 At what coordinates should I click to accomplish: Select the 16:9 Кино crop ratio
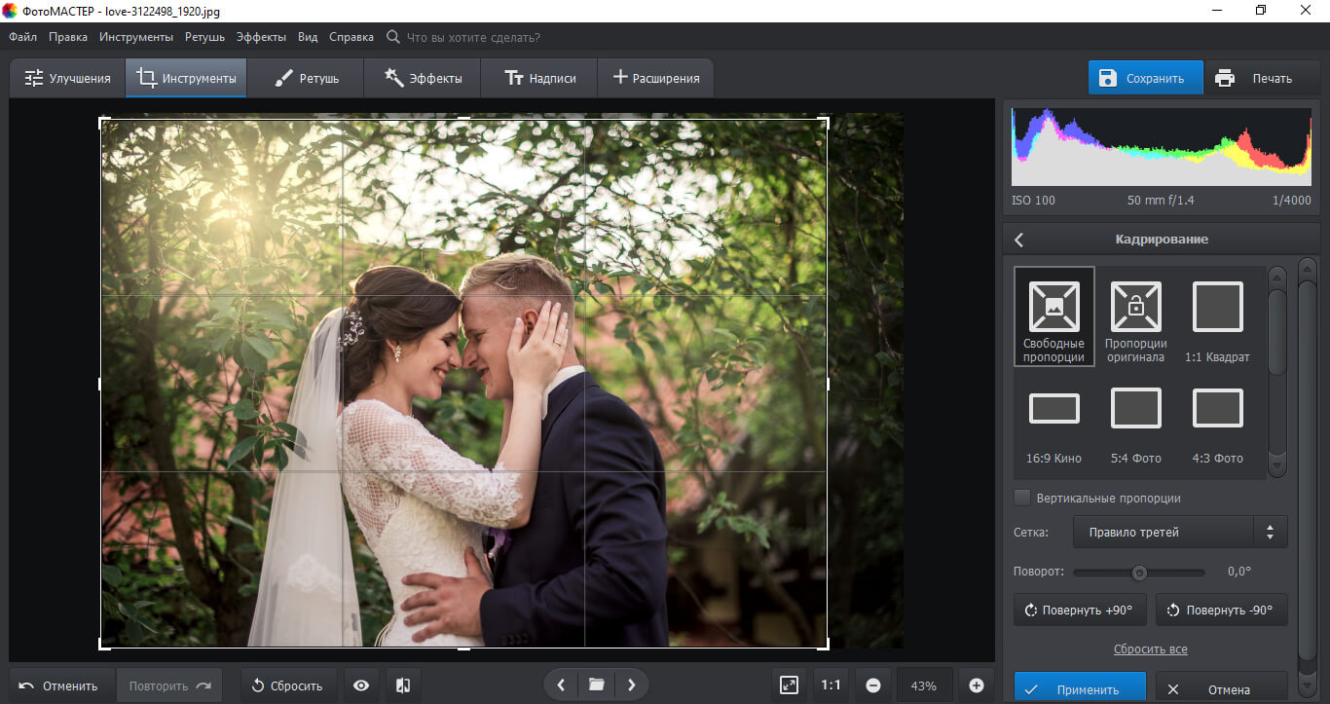click(x=1053, y=419)
